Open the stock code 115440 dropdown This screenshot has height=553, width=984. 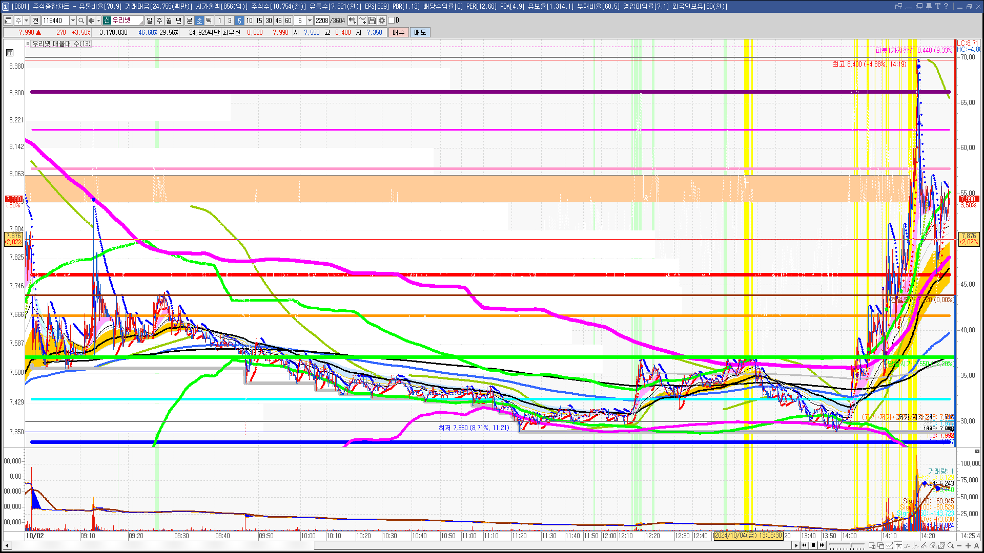click(73, 20)
